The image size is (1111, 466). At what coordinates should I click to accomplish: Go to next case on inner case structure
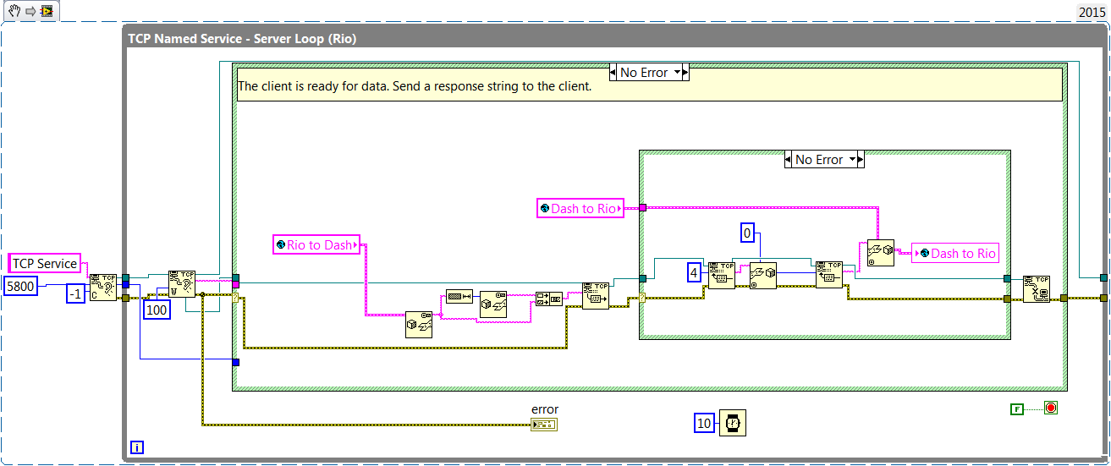[861, 159]
